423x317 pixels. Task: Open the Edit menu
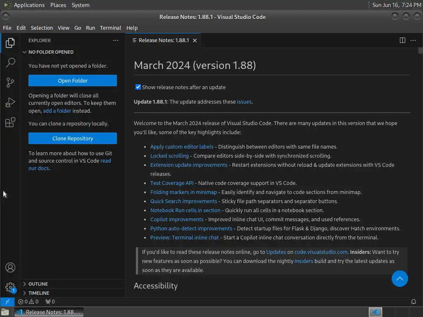click(21, 28)
